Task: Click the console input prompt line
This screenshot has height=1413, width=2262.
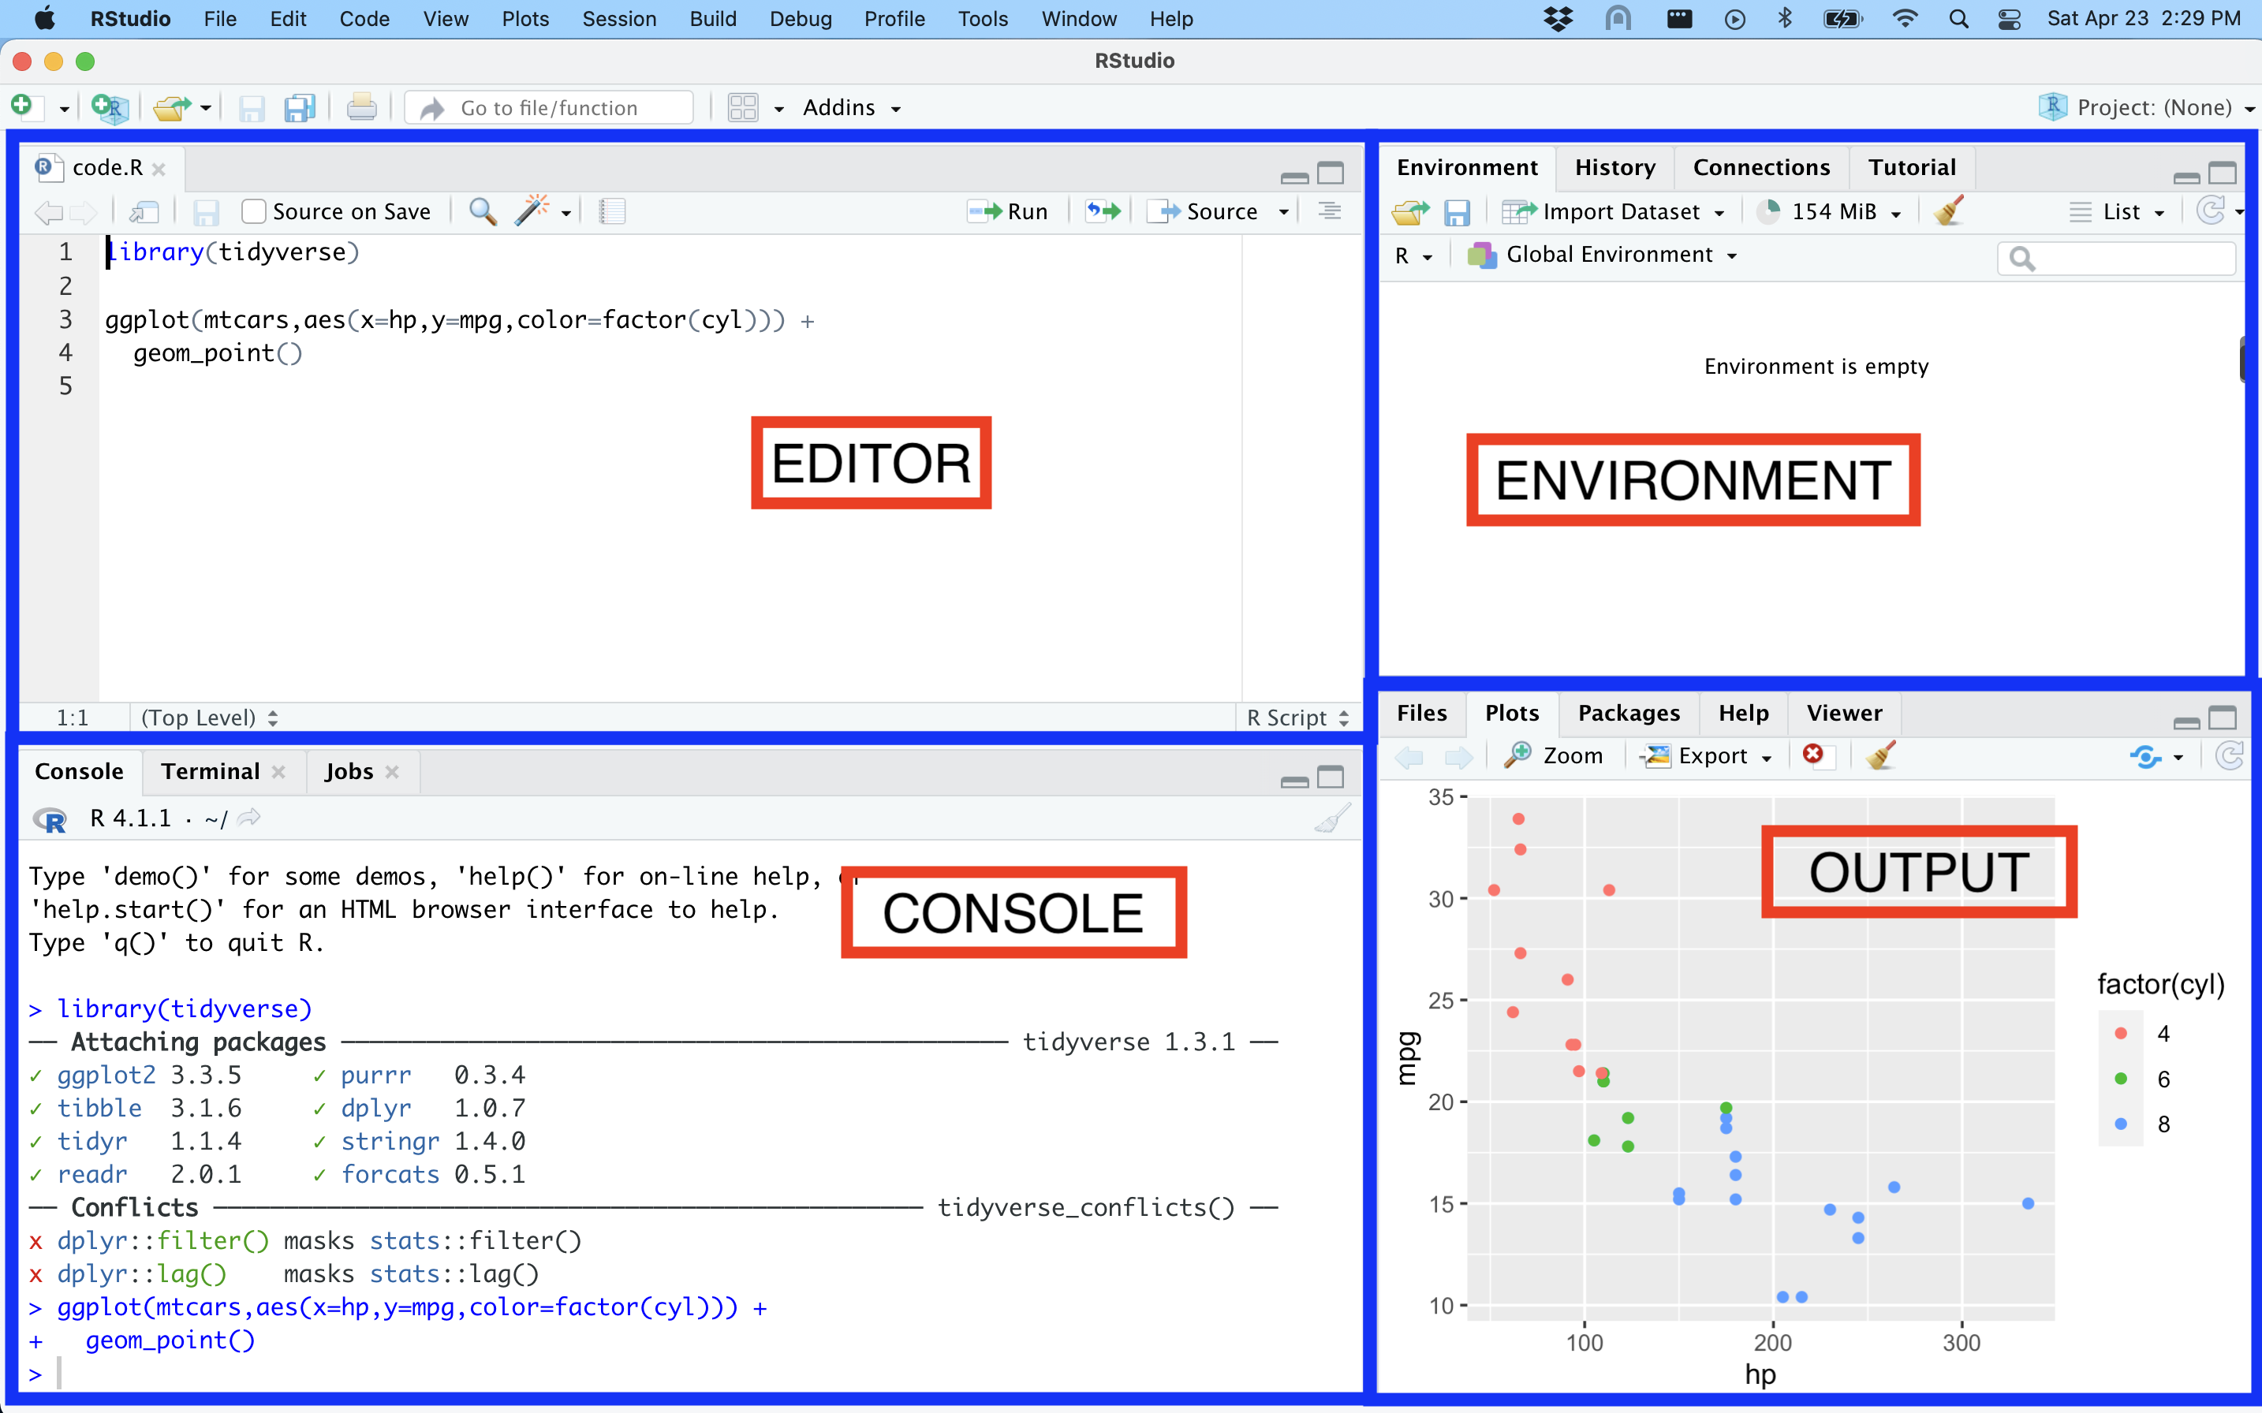Action: click(692, 1374)
